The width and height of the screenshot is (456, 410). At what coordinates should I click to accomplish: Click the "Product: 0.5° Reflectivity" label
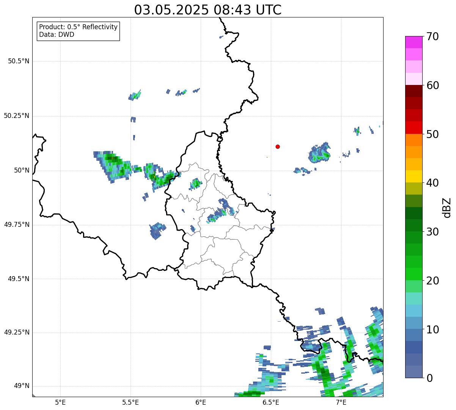78,27
